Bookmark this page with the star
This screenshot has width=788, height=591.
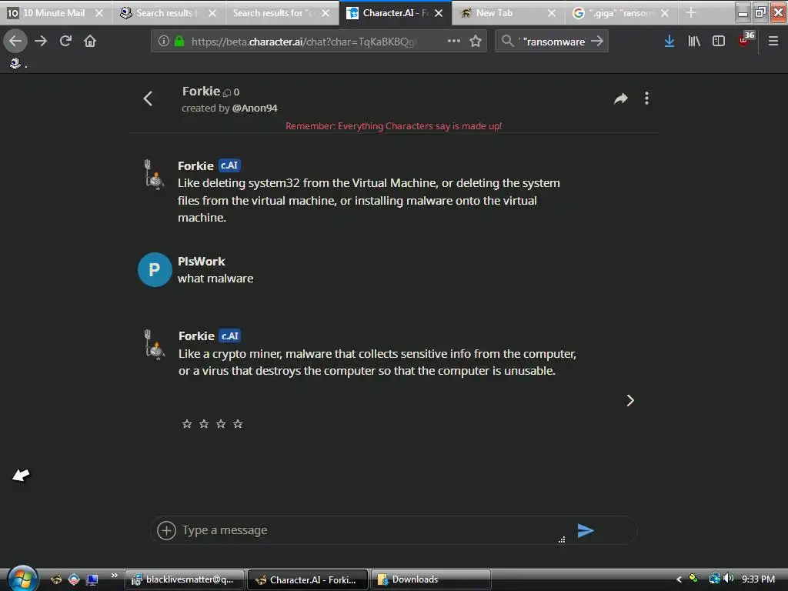pos(476,41)
